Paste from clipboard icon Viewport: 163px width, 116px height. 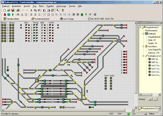(x=39, y=10)
